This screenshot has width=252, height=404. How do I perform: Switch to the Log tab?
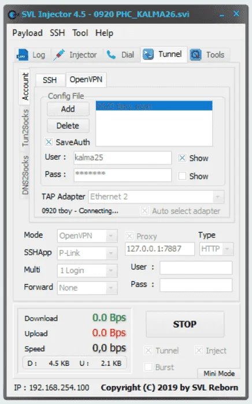click(32, 54)
